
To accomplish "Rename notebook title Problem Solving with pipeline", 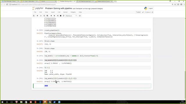I will click(x=58, y=8).
